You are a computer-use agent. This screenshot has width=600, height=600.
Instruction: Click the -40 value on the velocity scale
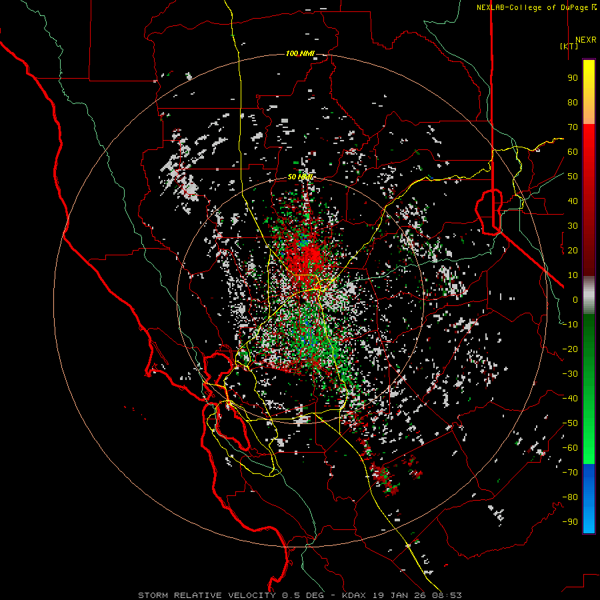(570, 399)
